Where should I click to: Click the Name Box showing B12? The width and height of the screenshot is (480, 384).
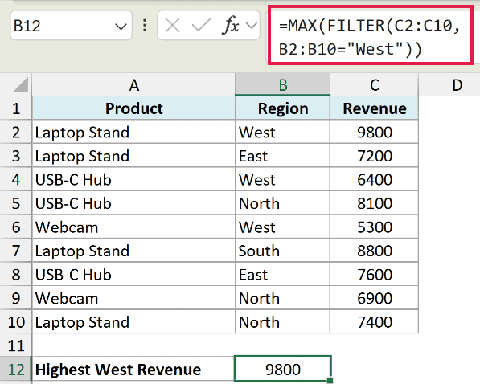(71, 26)
